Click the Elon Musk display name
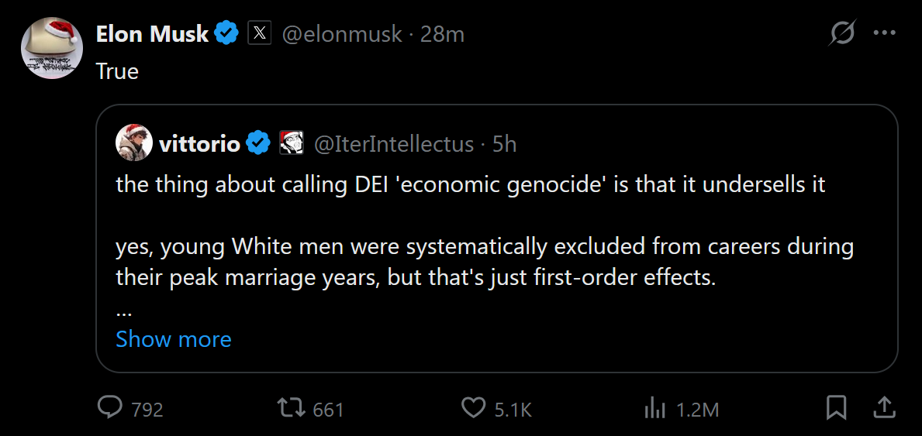The height and width of the screenshot is (436, 922). [152, 34]
